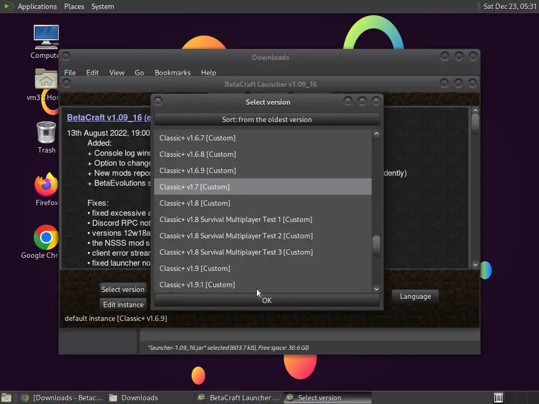Click the Select version button in launcher
Screen dimensions: 539x404
coord(123,289)
